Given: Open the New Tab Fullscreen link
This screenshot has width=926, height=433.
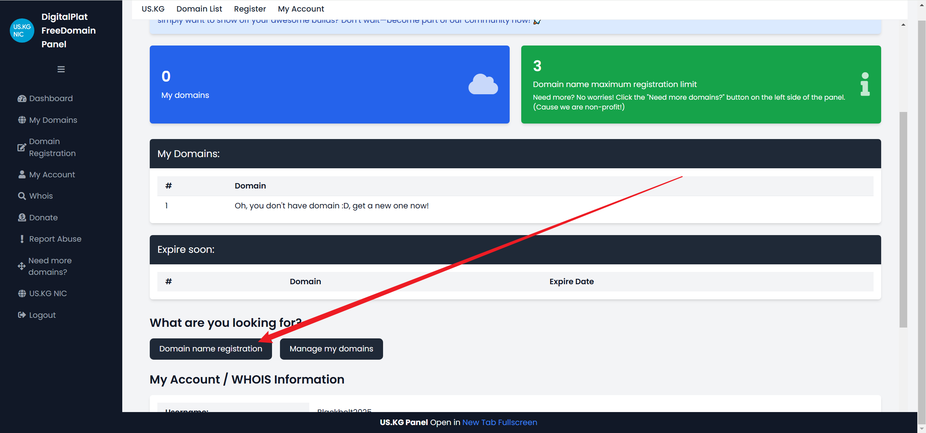Looking at the screenshot, I should [500, 422].
